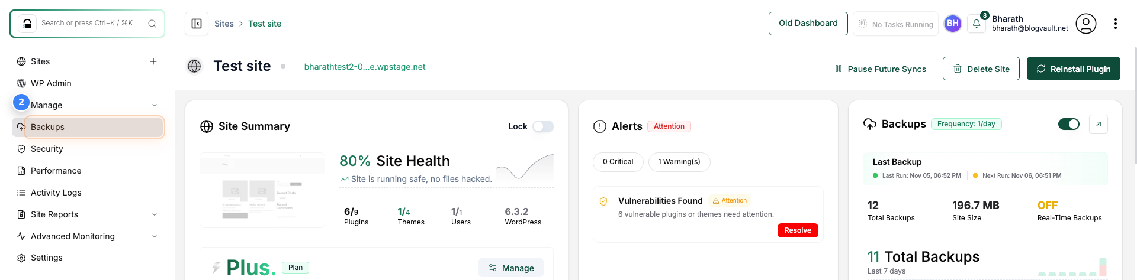Click the No Tasks Running indicator
Screen dimensions: 1137x280
(x=895, y=24)
